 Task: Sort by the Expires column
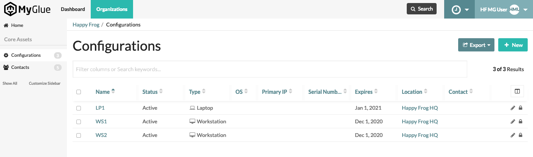pyautogui.click(x=364, y=92)
